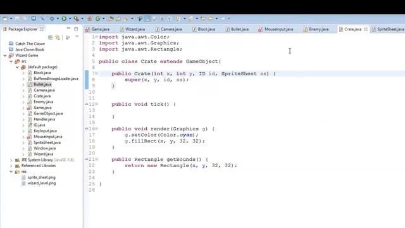The height and width of the screenshot is (228, 405).
Task: Close the Crate.java editor tab
Action: [x=366, y=29]
